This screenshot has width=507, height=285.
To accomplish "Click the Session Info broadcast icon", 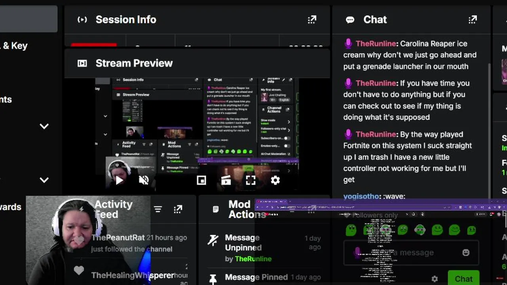I will pyautogui.click(x=82, y=19).
